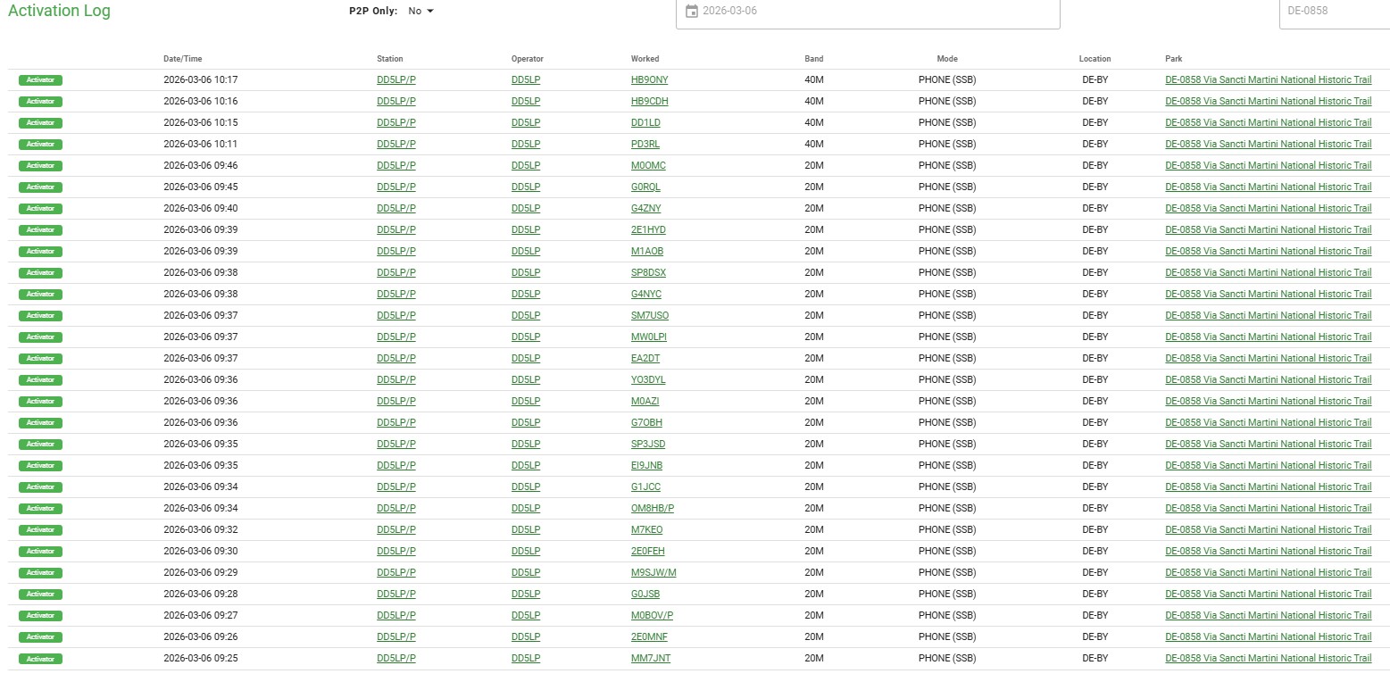The width and height of the screenshot is (1390, 682).
Task: Open the P2P Only dropdown
Action: [420, 12]
